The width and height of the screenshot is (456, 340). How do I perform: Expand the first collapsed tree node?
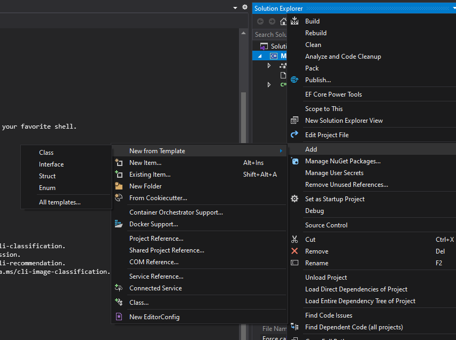(x=269, y=66)
